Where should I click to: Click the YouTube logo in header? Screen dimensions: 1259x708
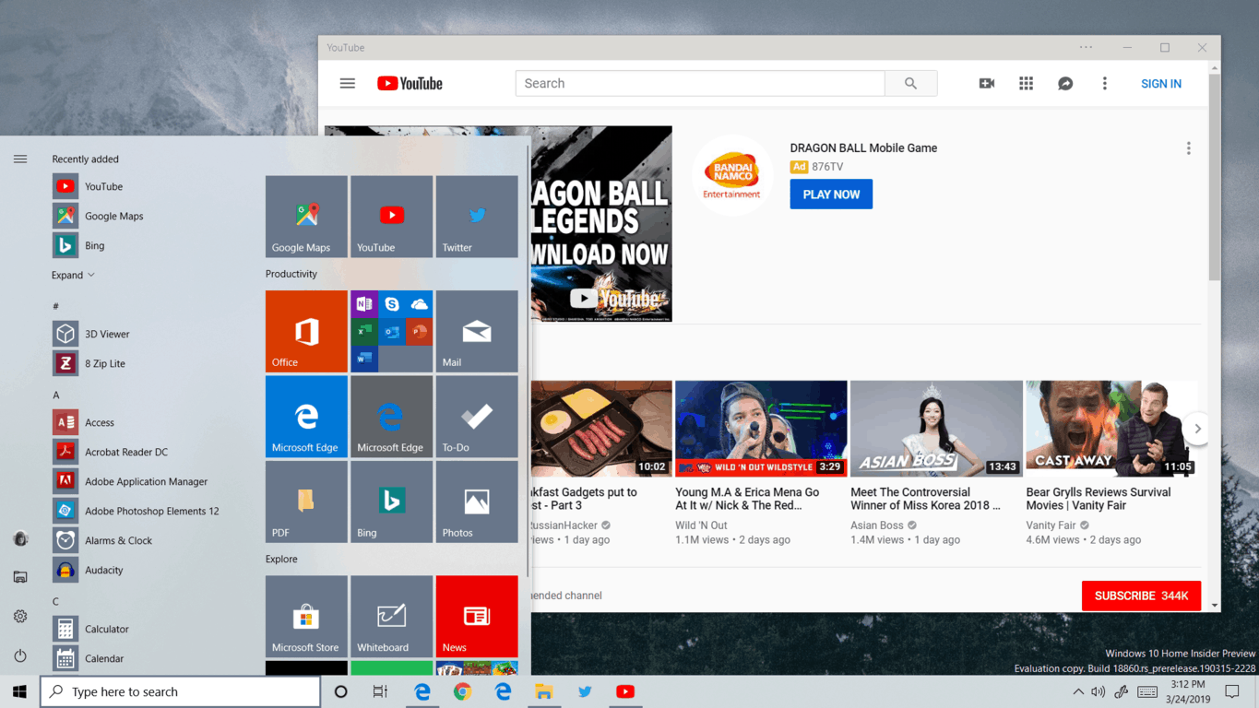[x=410, y=83]
